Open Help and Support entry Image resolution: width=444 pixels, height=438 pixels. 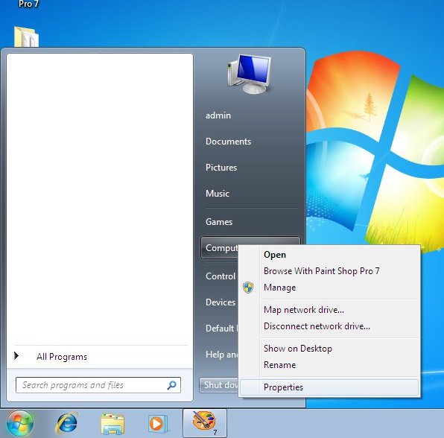point(222,354)
